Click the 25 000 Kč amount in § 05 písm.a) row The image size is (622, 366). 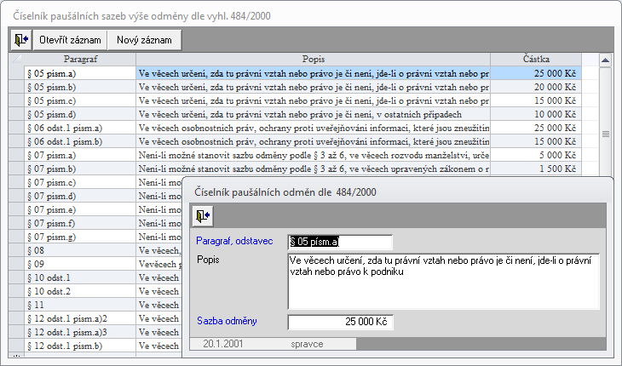point(536,73)
